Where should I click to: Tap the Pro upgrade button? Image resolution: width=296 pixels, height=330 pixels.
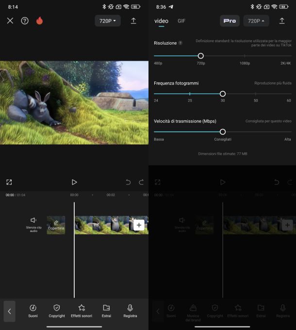coord(230,21)
